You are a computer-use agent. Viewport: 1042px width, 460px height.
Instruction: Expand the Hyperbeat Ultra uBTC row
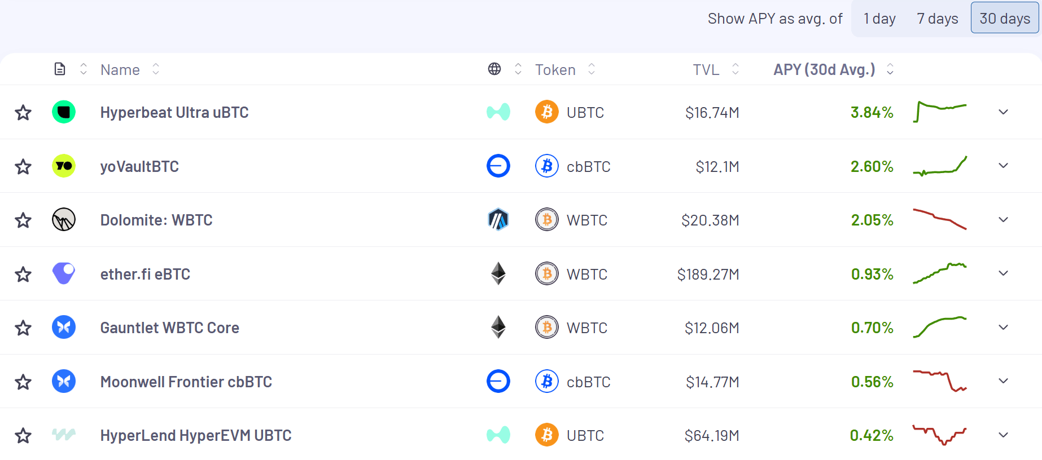tap(1003, 112)
